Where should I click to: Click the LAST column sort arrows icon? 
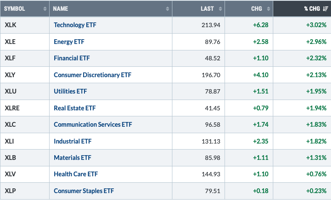[x=220, y=9]
